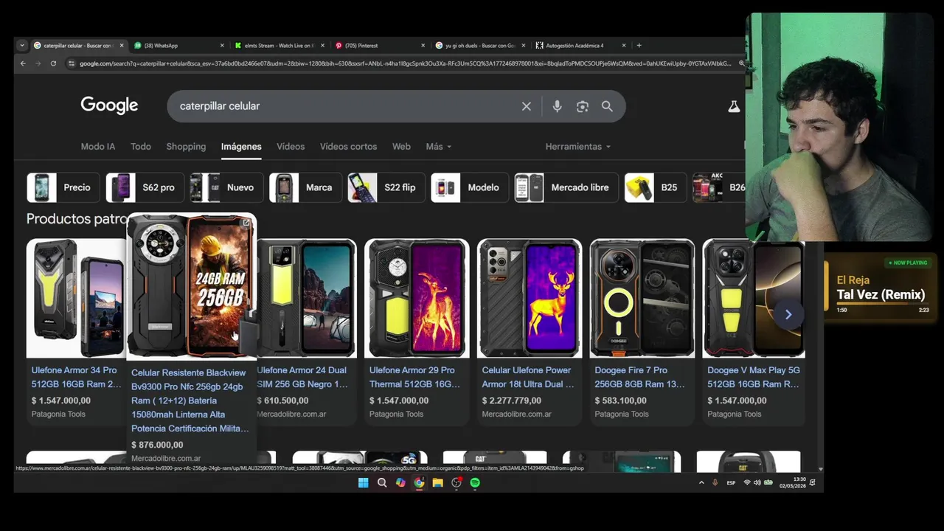
Task: Select the Shopping search filter
Action: 186,147
